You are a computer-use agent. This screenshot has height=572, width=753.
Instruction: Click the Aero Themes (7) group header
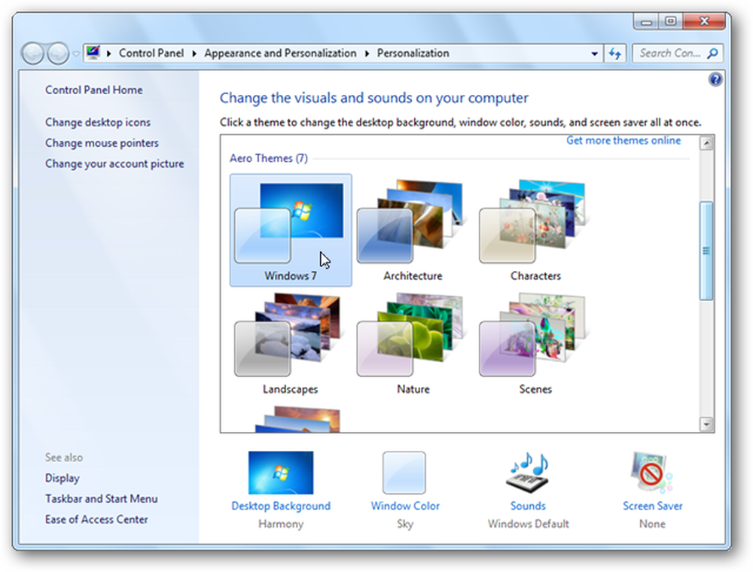pos(269,158)
